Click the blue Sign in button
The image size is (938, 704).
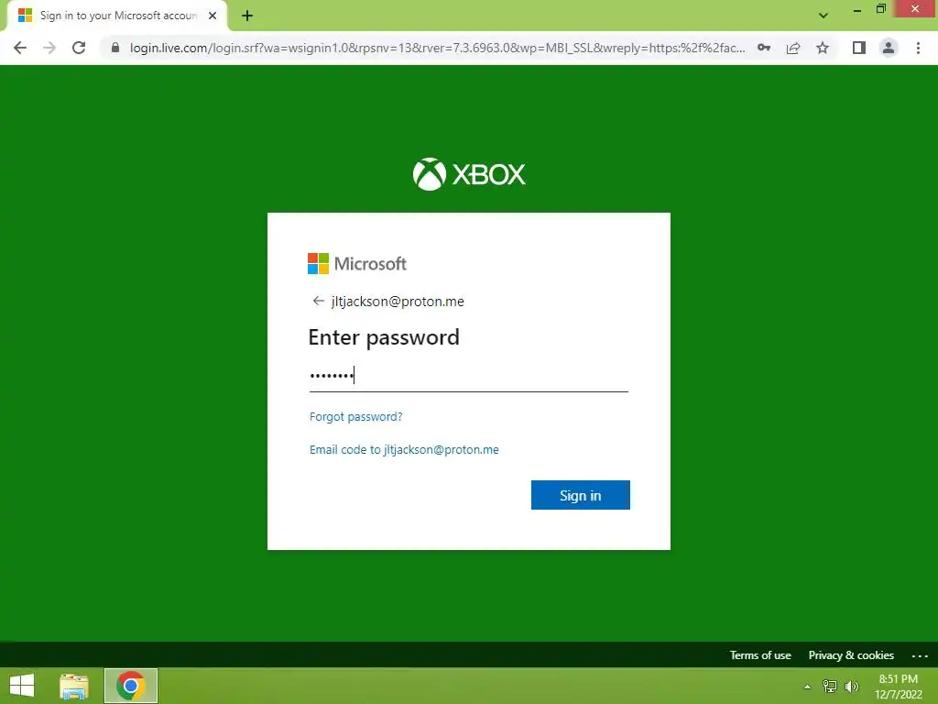click(580, 495)
